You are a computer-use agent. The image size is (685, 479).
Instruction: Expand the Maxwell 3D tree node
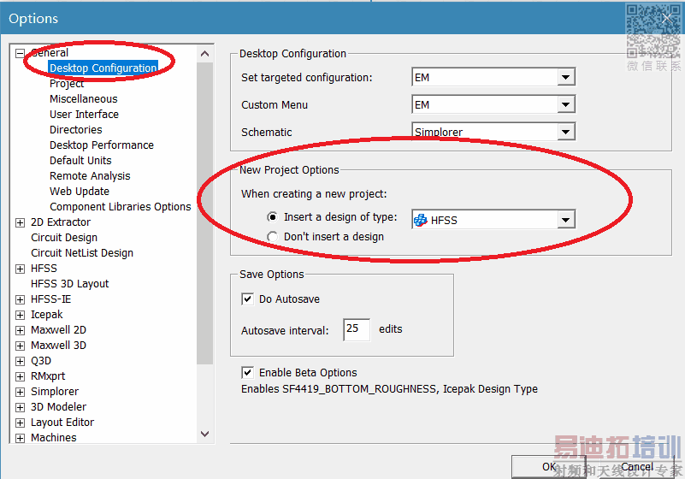(x=20, y=346)
